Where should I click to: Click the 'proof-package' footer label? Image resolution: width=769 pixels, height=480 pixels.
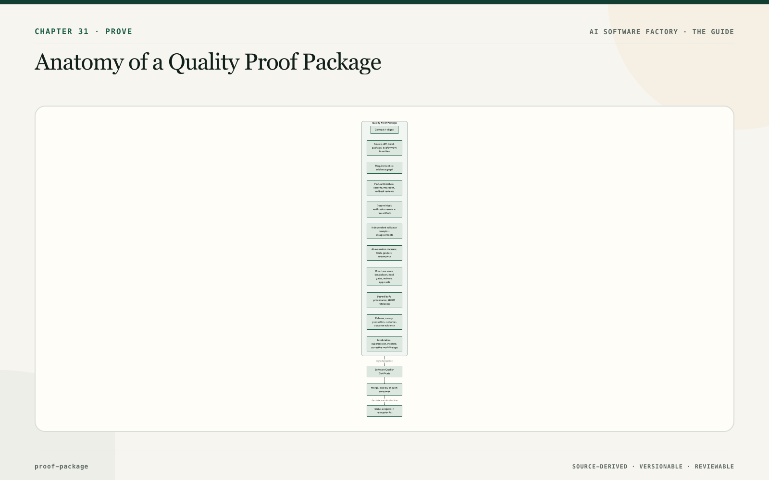tap(62, 466)
